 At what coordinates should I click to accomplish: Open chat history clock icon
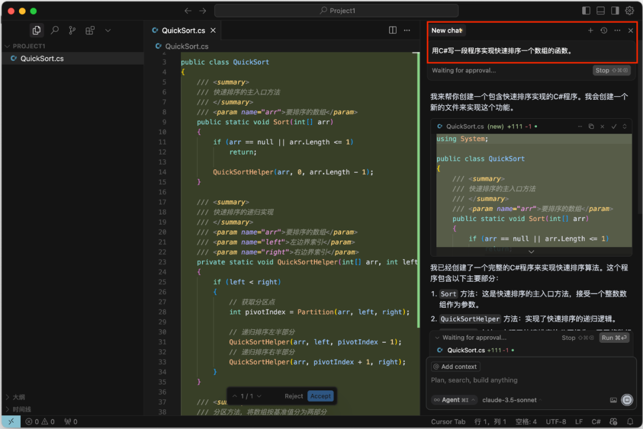tap(604, 30)
